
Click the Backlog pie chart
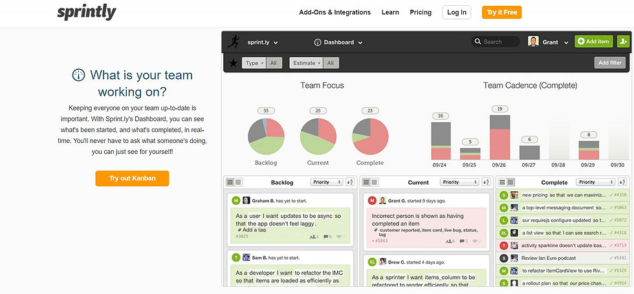pyautogui.click(x=266, y=136)
